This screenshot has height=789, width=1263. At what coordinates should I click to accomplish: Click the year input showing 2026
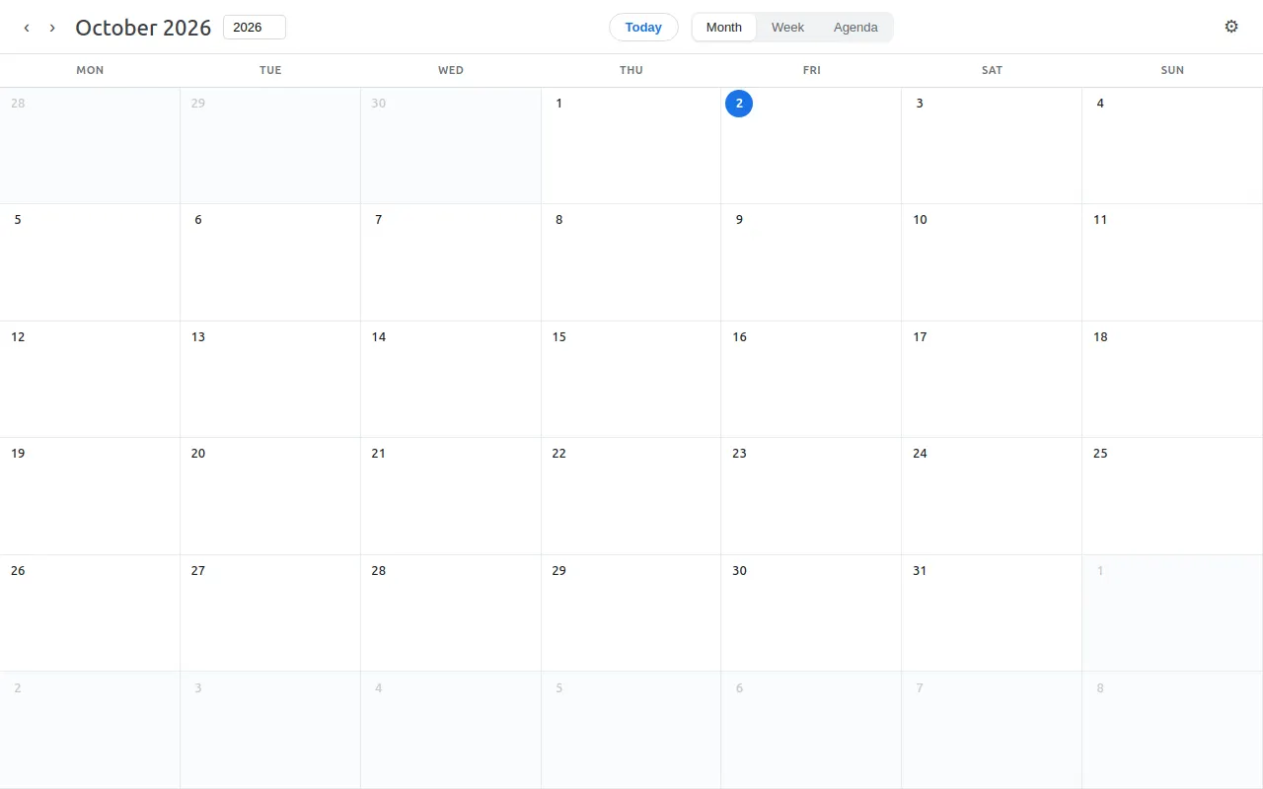(x=255, y=28)
